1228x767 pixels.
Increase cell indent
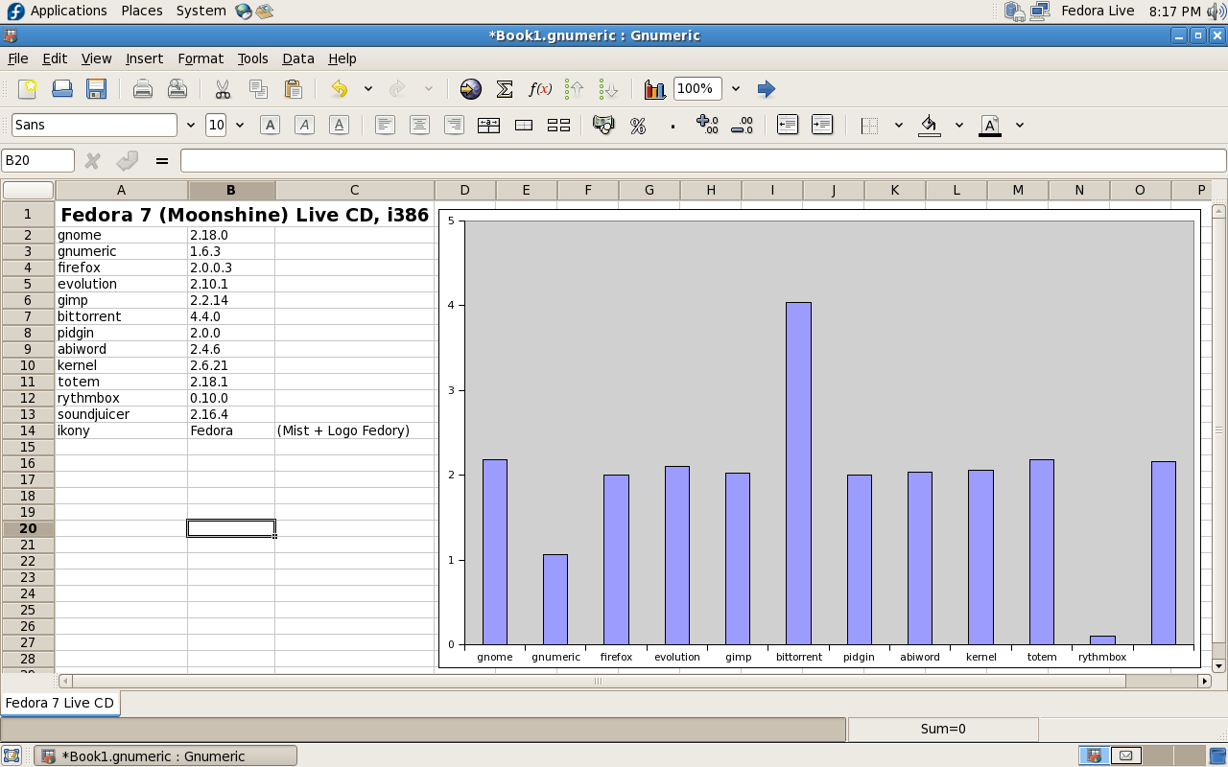pyautogui.click(x=822, y=125)
